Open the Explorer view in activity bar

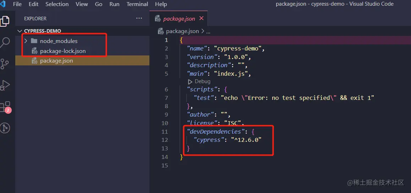(x=5, y=21)
